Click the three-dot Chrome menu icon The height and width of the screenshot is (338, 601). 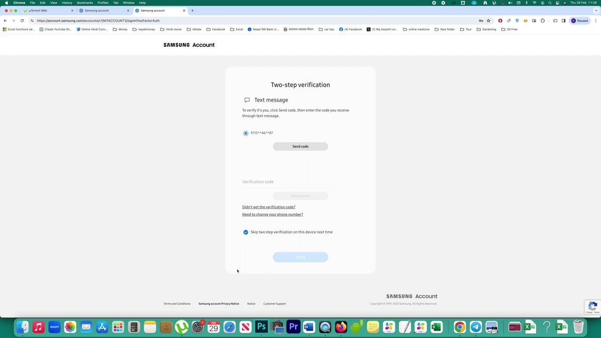tap(596, 21)
